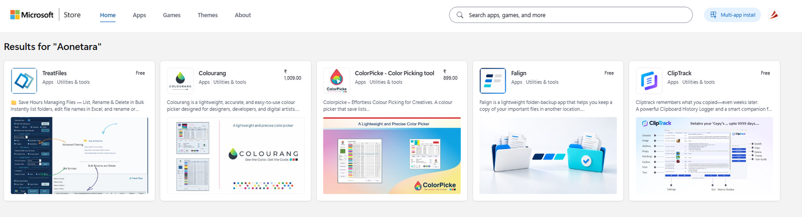Screen dimensions: 802x217
Task: Open the About tab
Action: 243,15
